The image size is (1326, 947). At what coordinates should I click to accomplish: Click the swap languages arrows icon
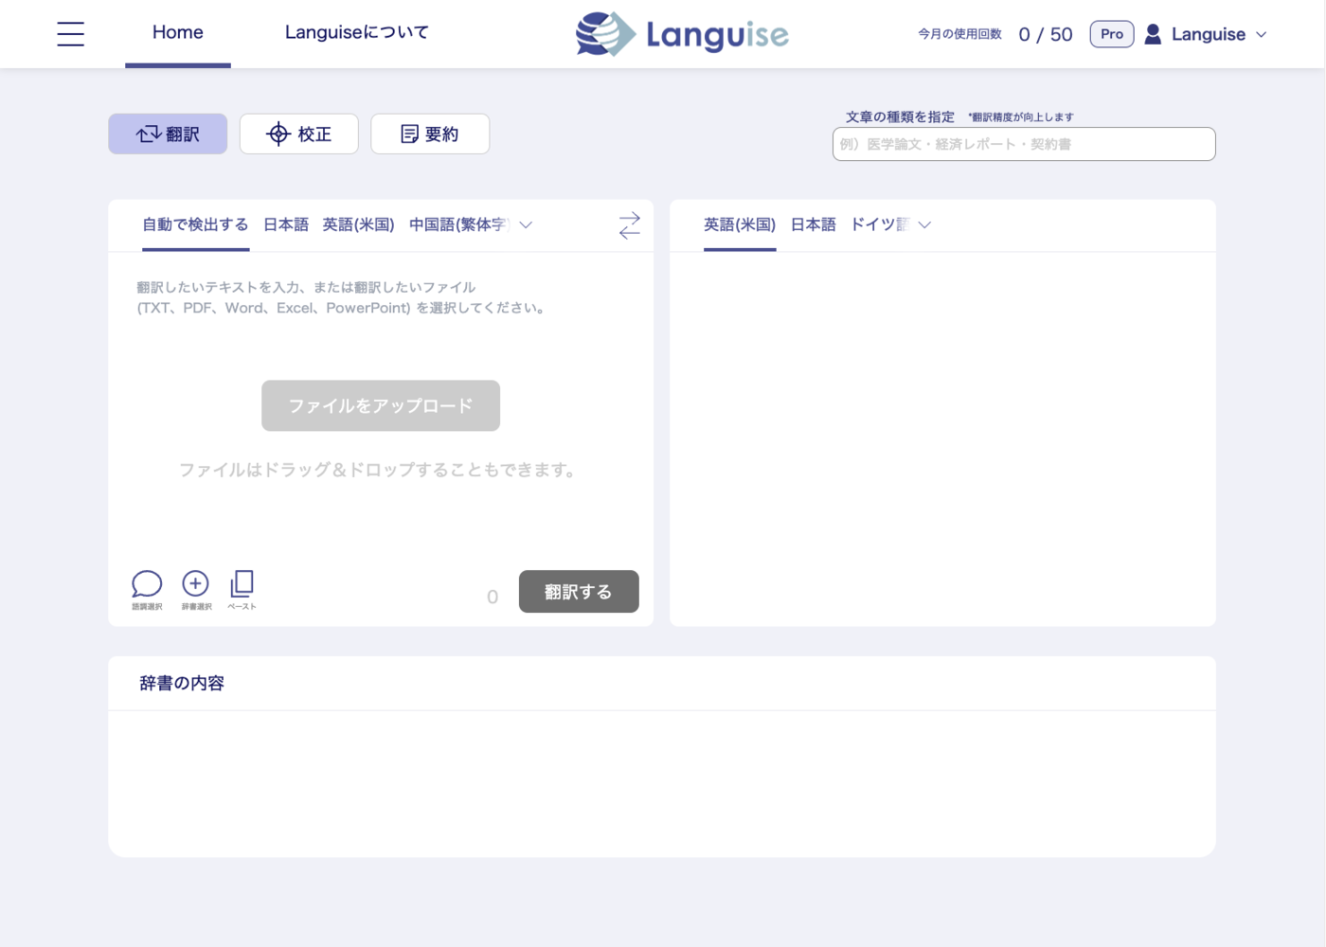629,224
